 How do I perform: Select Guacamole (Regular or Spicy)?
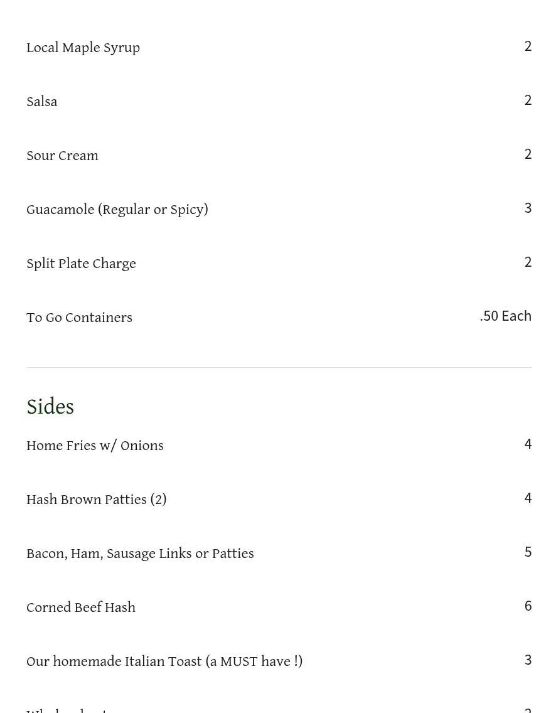pyautogui.click(x=117, y=210)
